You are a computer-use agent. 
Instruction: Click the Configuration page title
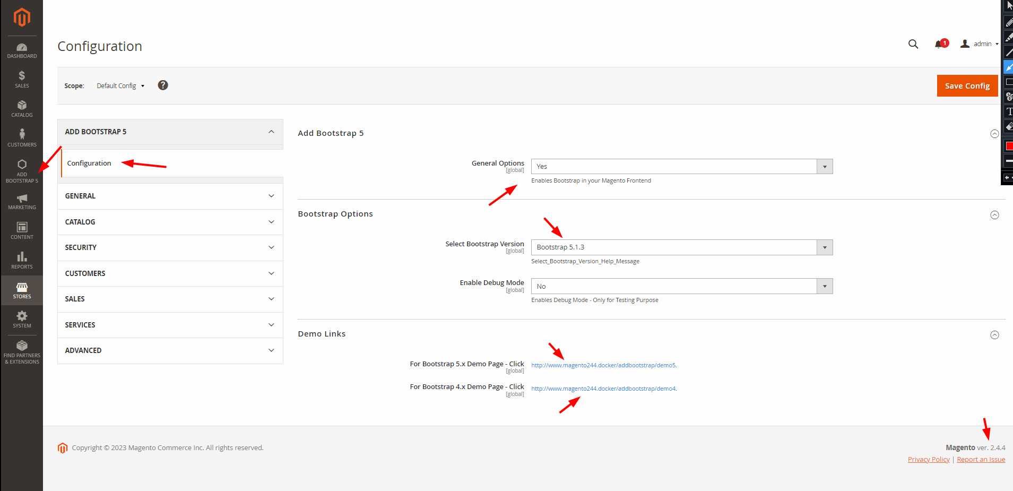click(100, 46)
